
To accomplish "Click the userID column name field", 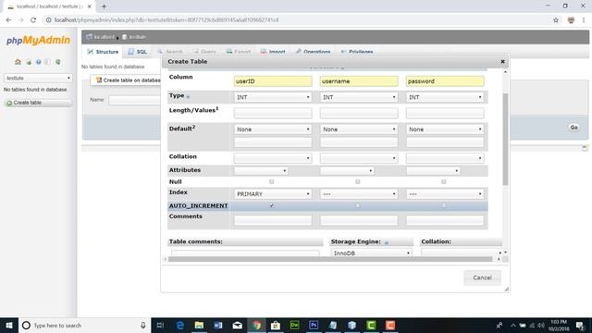I will click(273, 81).
